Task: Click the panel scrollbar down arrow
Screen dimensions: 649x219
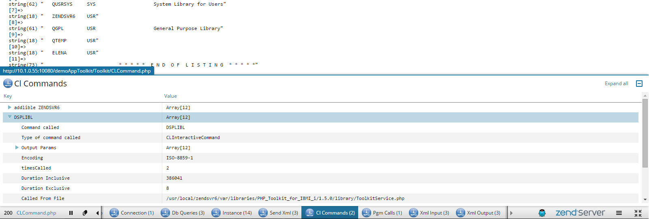Action: coord(645,200)
